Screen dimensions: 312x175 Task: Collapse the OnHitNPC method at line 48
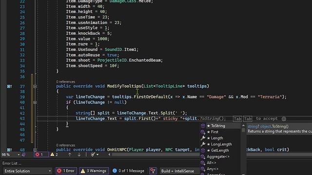35,150
